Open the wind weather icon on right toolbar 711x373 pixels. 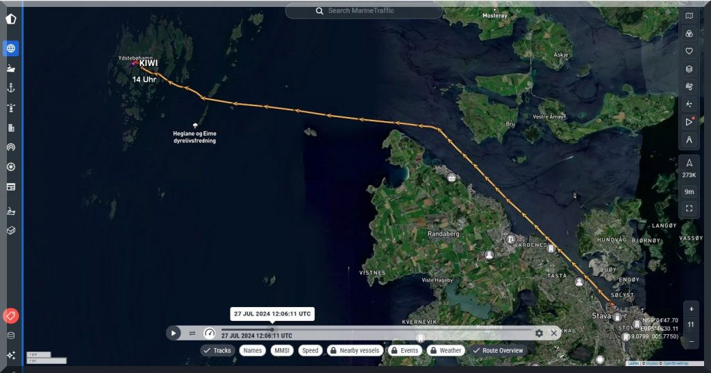(x=689, y=87)
